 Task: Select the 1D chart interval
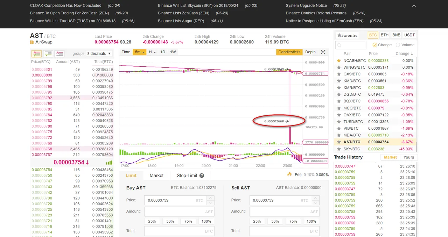(163, 52)
